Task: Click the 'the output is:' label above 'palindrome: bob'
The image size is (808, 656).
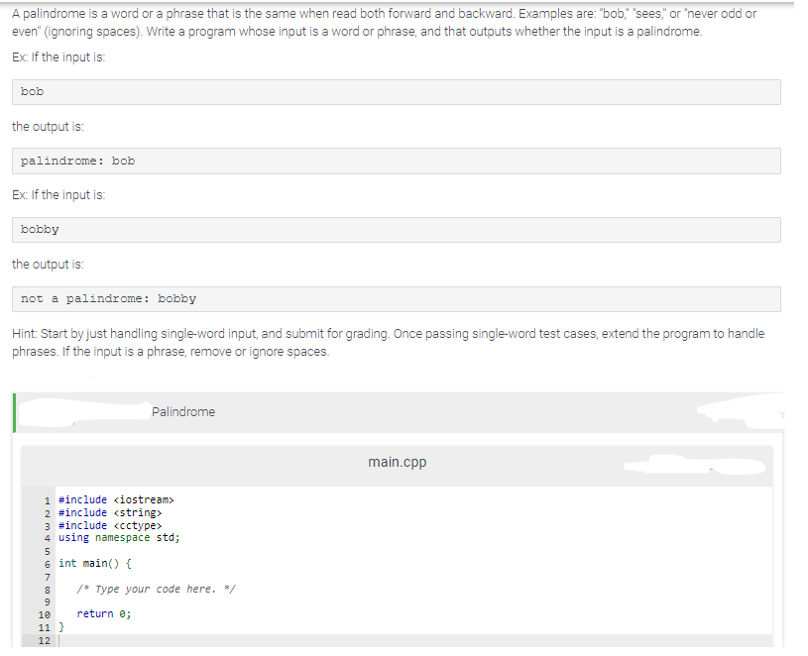Action: tap(48, 127)
